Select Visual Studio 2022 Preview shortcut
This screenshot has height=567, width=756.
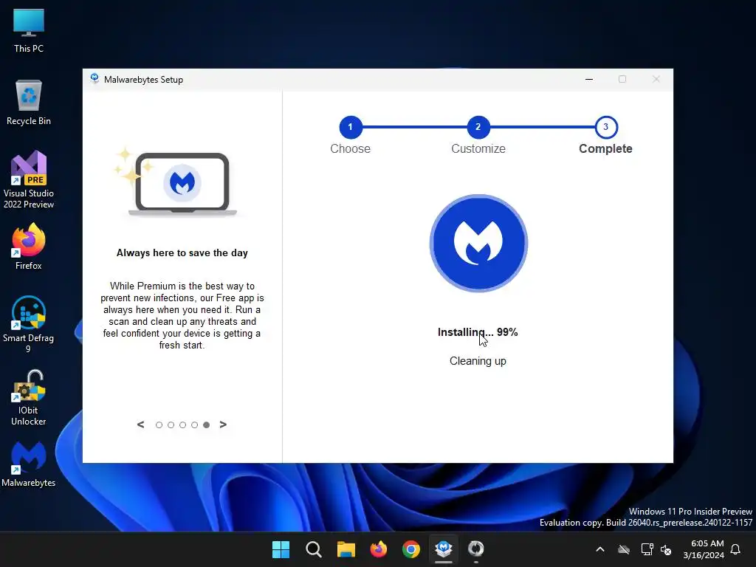coord(29,180)
